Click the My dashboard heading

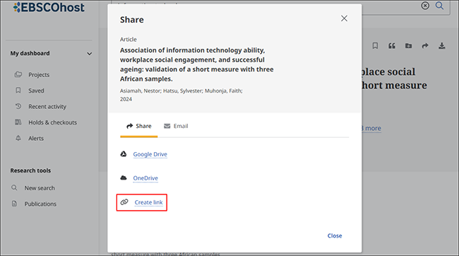(30, 53)
